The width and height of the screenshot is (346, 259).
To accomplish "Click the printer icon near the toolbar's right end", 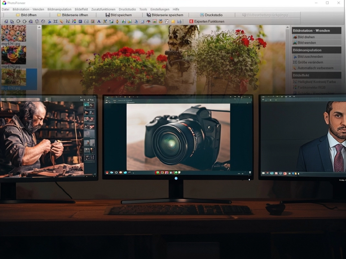I will click(x=179, y=21).
